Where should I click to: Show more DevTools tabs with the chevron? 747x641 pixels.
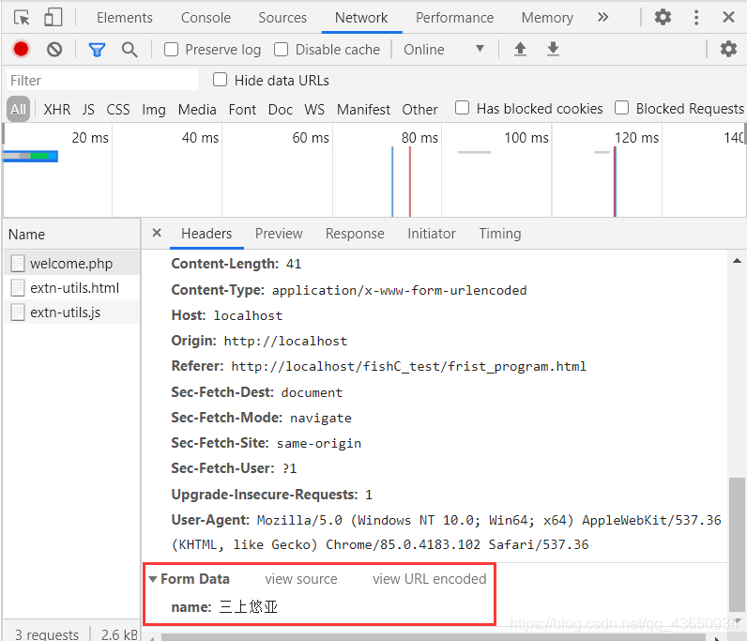pyautogui.click(x=603, y=17)
